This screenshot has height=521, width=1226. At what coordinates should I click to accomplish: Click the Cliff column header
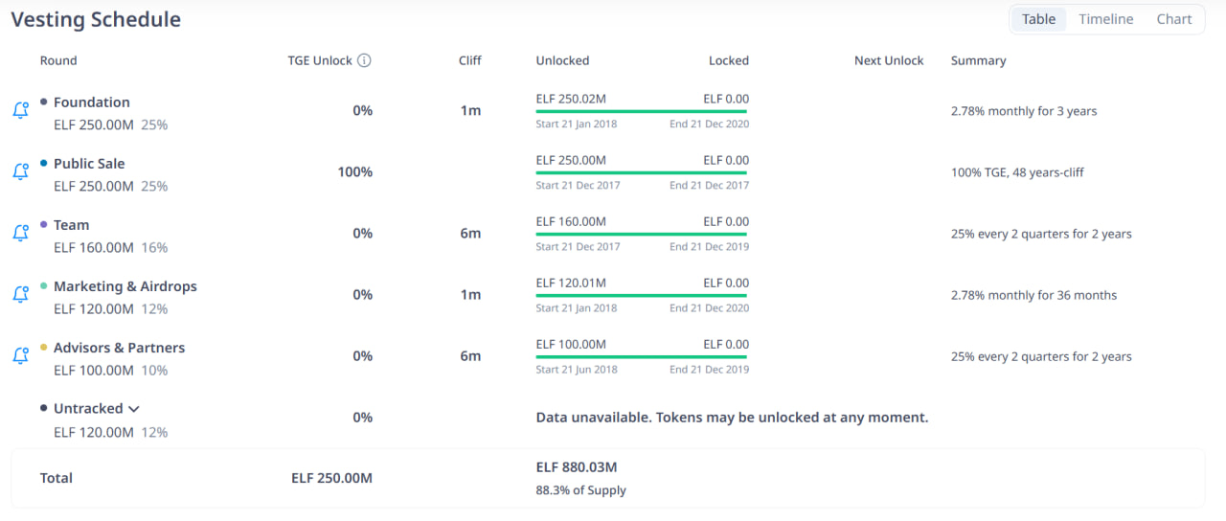[469, 60]
